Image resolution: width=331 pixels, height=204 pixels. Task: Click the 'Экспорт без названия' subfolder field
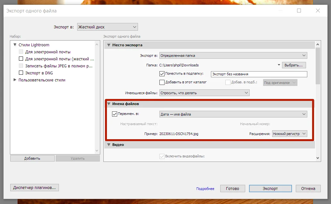coord(259,74)
